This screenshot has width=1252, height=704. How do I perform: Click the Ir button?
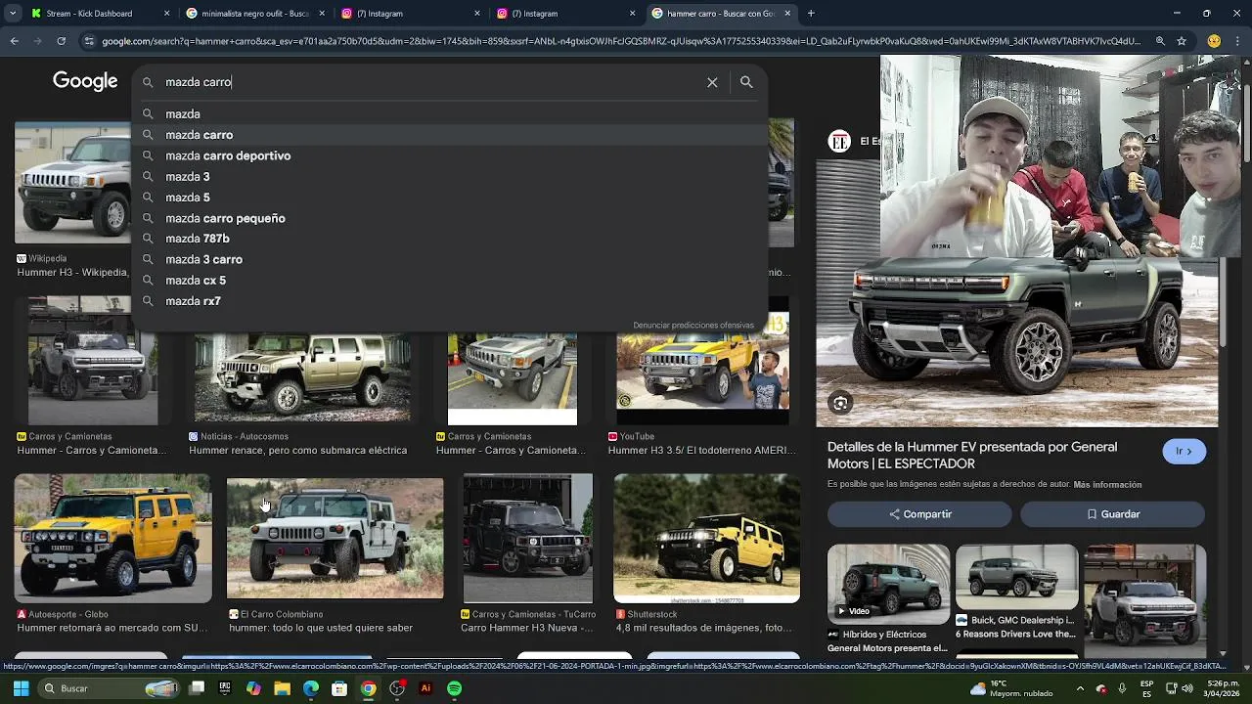click(x=1185, y=451)
